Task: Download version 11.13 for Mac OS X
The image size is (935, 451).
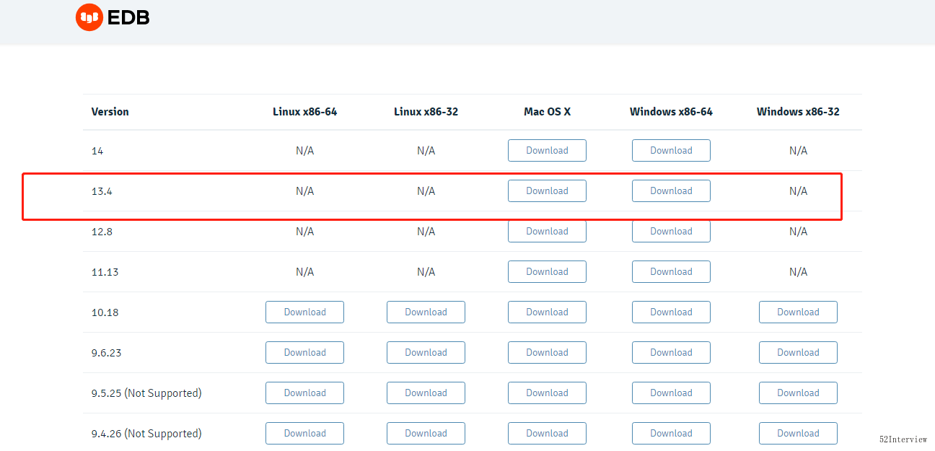Action: [547, 272]
